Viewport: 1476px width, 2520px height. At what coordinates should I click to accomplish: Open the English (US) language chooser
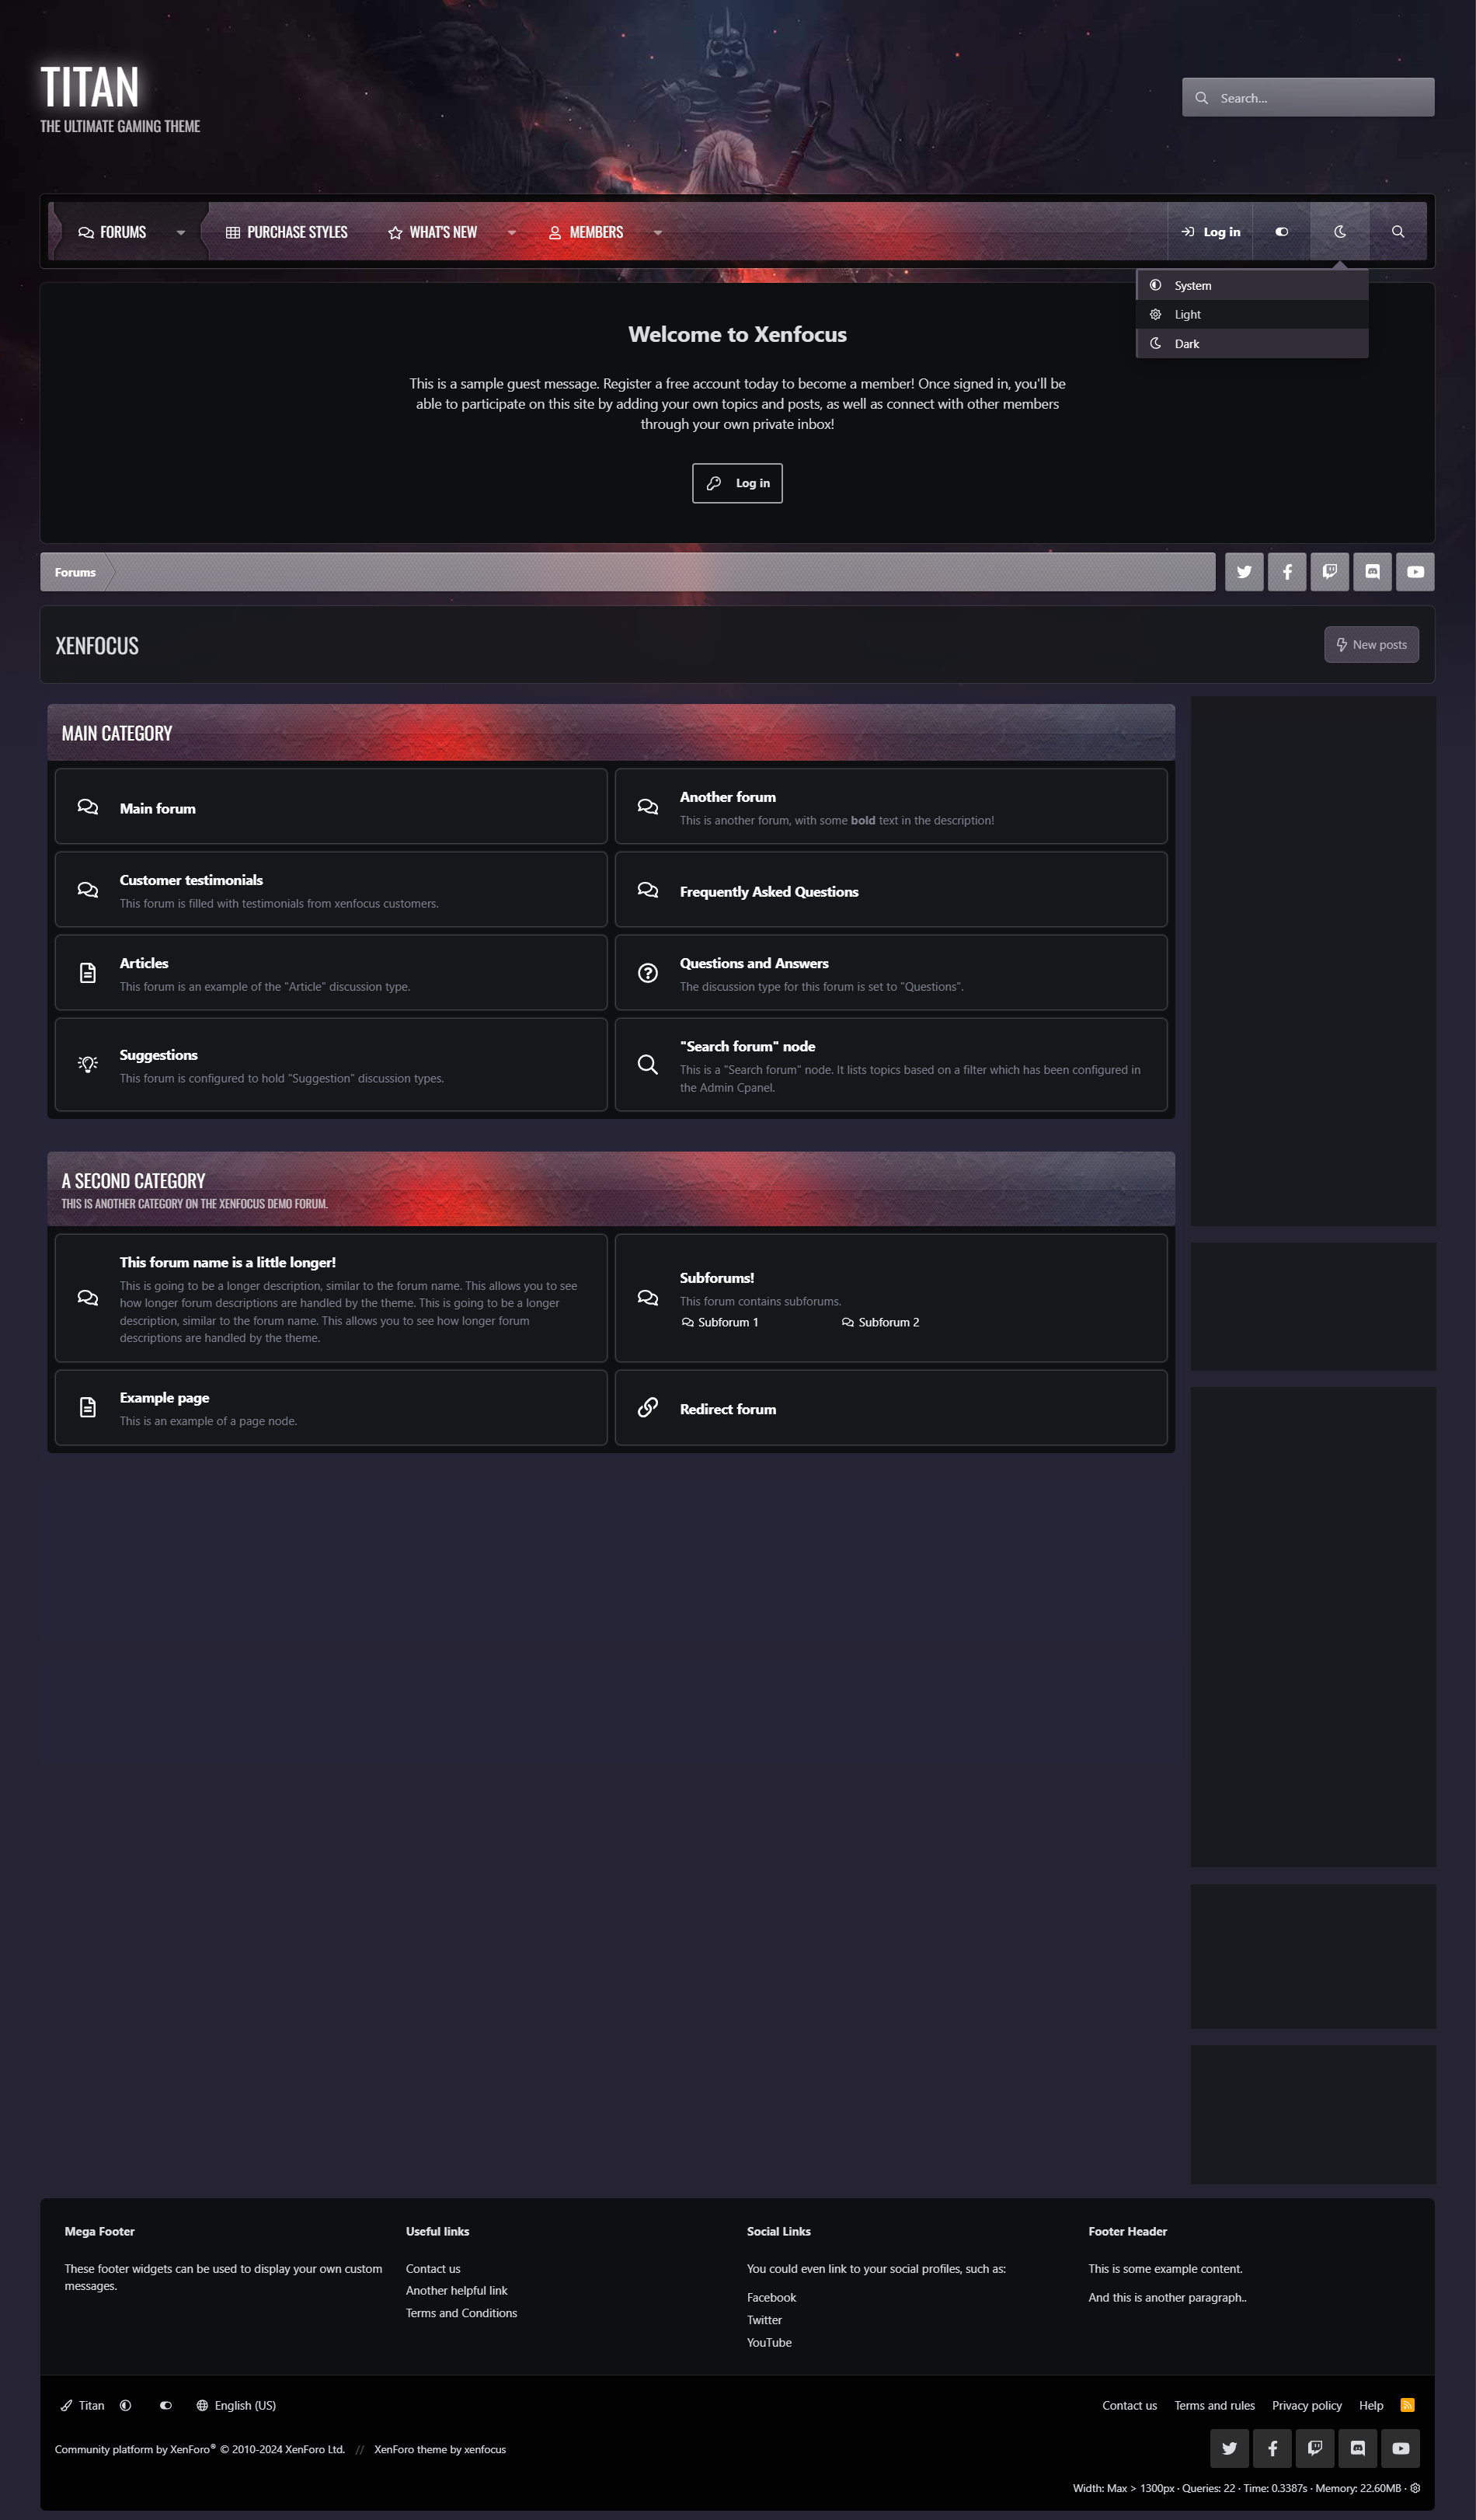236,2405
